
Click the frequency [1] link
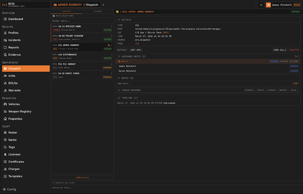[137, 44]
